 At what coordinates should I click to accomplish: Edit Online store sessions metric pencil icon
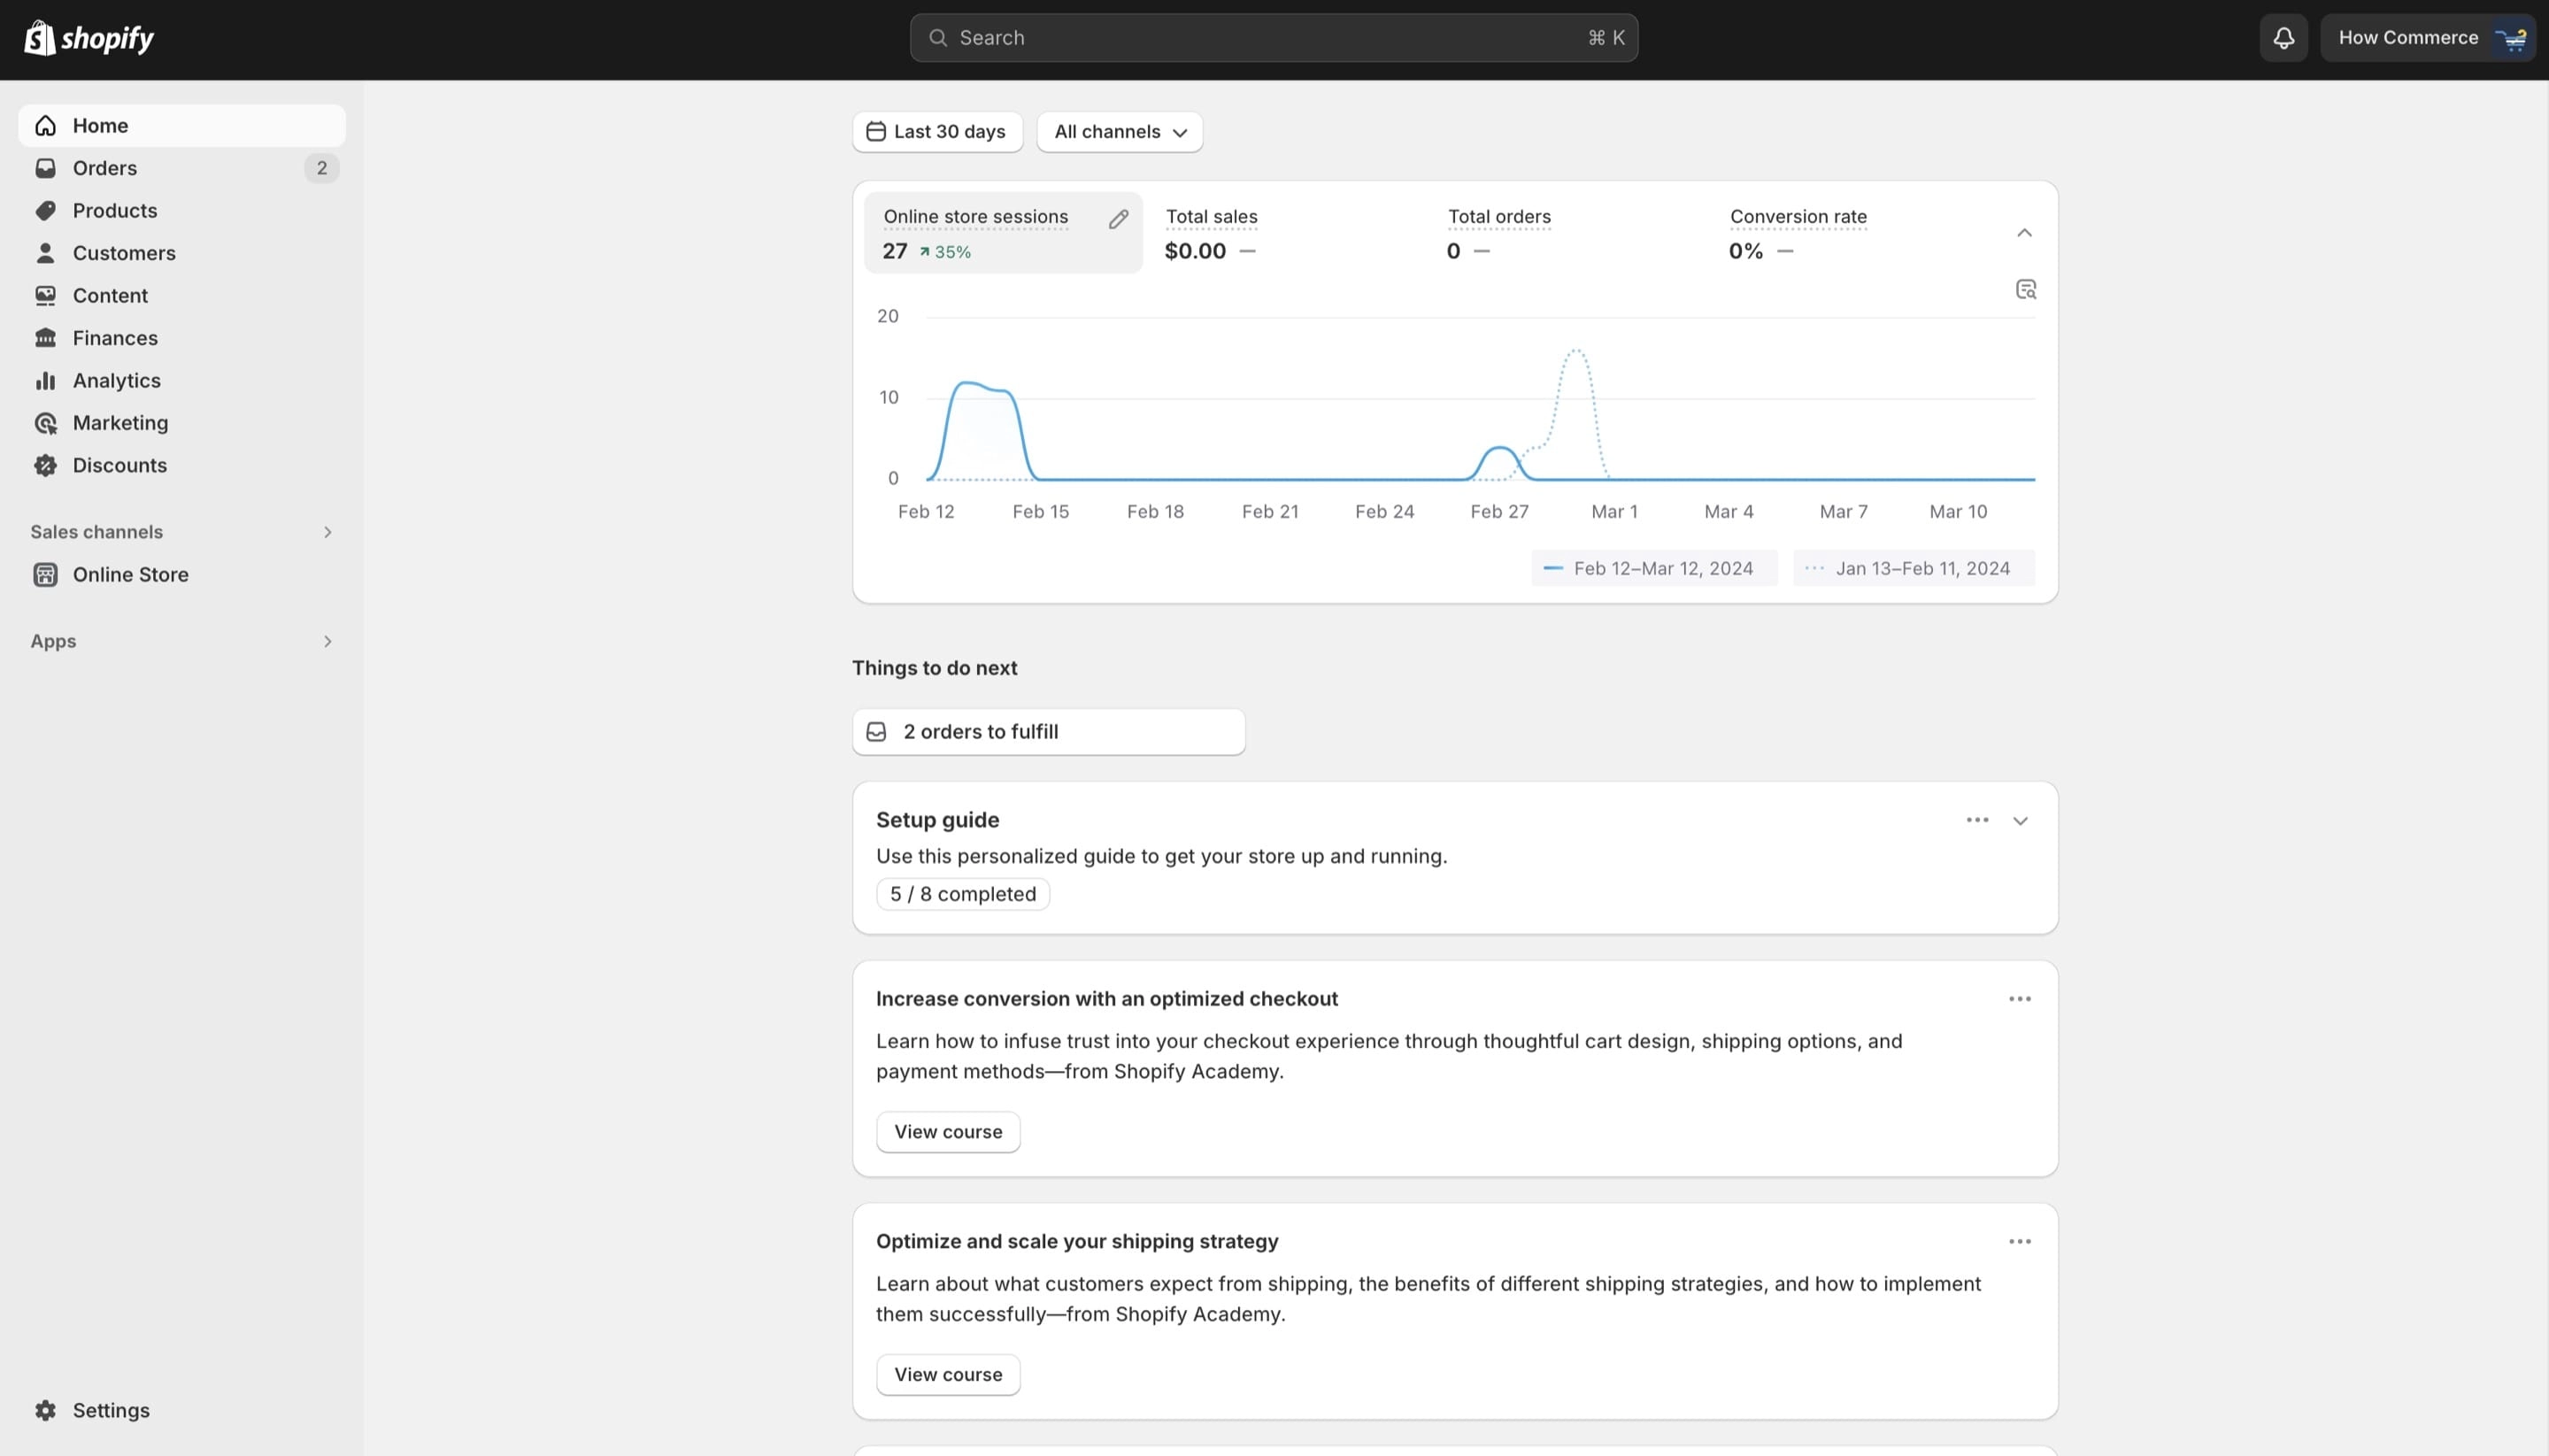coord(1118,219)
